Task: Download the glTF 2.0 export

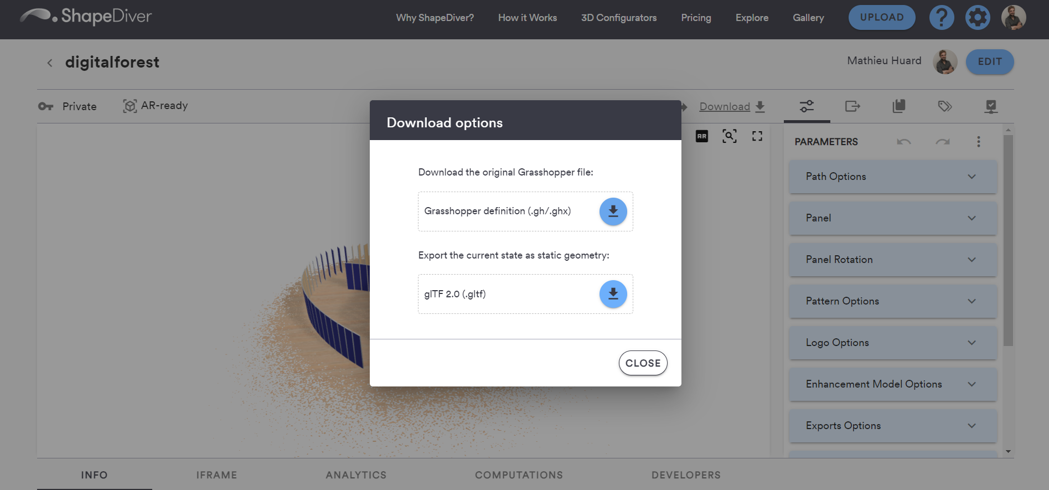Action: pos(613,294)
